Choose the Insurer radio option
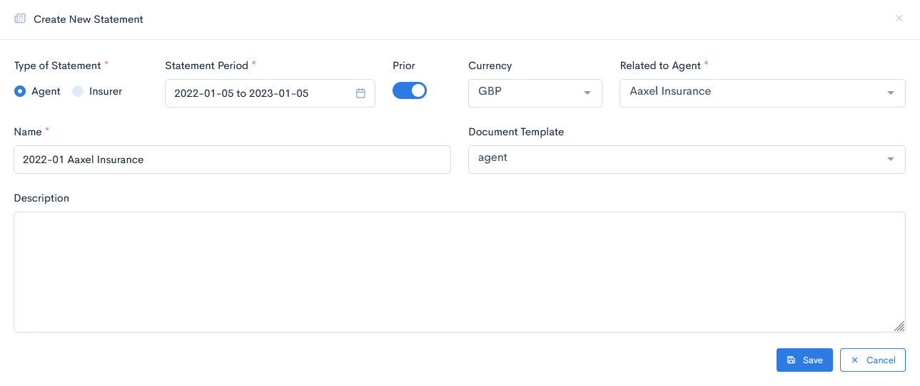Viewport: 920px width, 386px height. pyautogui.click(x=78, y=91)
